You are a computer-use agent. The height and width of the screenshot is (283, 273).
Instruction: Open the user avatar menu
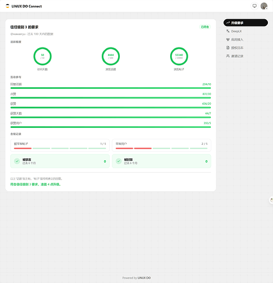(264, 6)
